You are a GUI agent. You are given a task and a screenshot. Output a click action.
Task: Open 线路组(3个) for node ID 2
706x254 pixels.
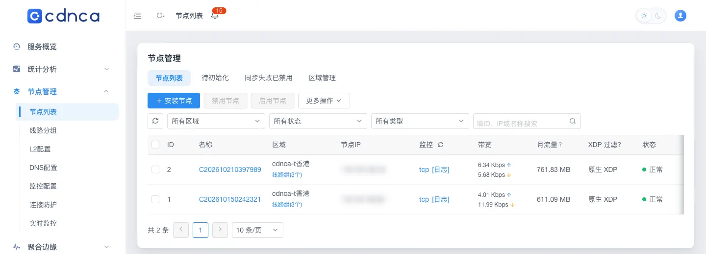tap(287, 174)
